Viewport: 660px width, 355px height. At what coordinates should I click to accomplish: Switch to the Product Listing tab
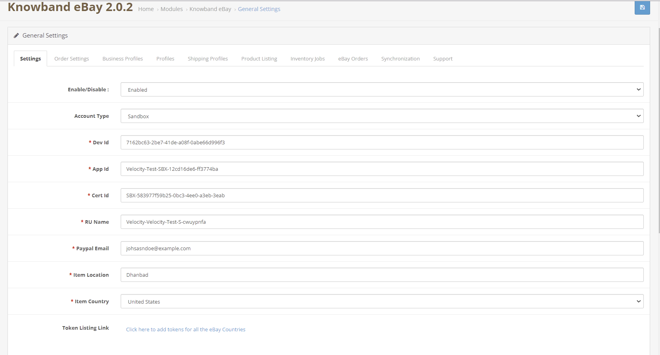point(259,59)
